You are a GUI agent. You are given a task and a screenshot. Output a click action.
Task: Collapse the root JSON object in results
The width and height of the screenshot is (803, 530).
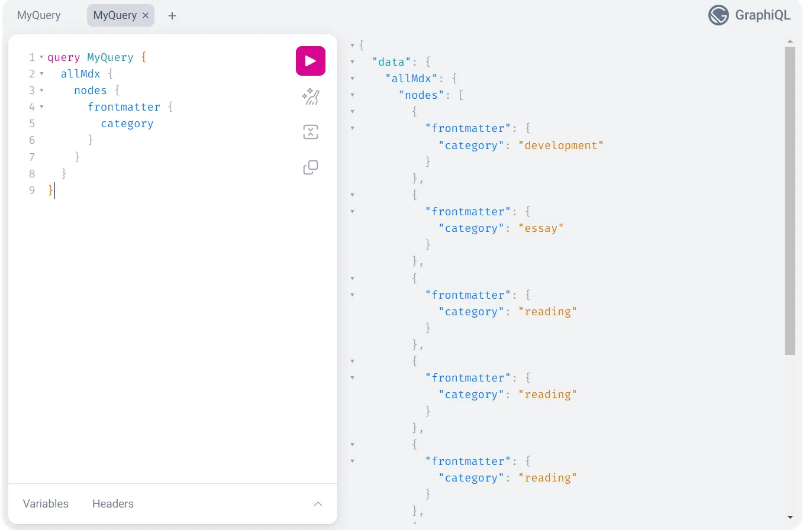pyautogui.click(x=352, y=44)
